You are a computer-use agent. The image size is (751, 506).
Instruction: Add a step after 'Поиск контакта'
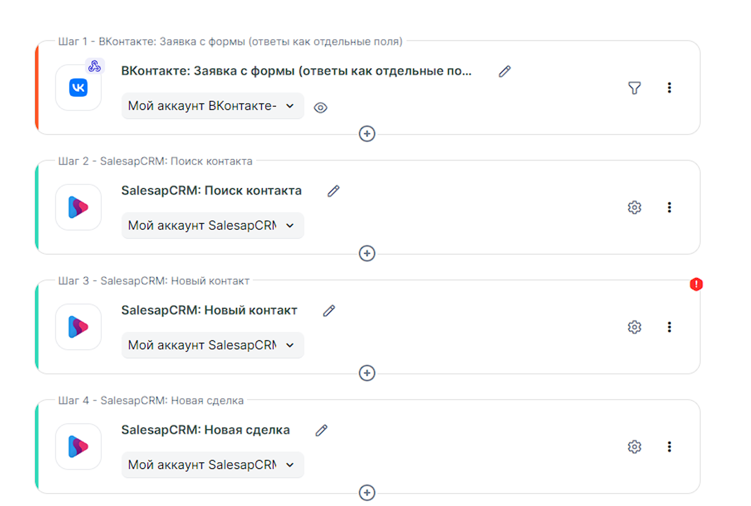[367, 253]
